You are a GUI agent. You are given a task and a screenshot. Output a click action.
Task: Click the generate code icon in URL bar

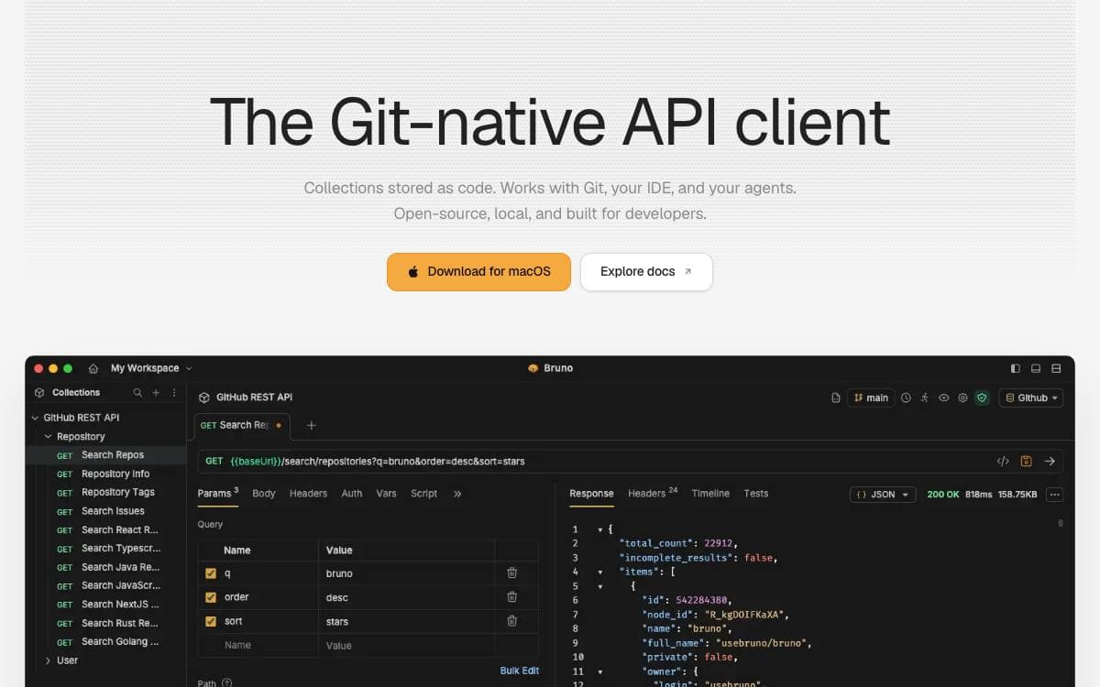[1003, 461]
